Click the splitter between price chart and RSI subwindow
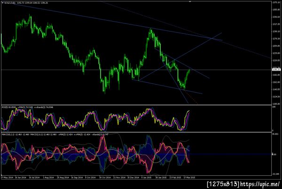 click(136, 105)
